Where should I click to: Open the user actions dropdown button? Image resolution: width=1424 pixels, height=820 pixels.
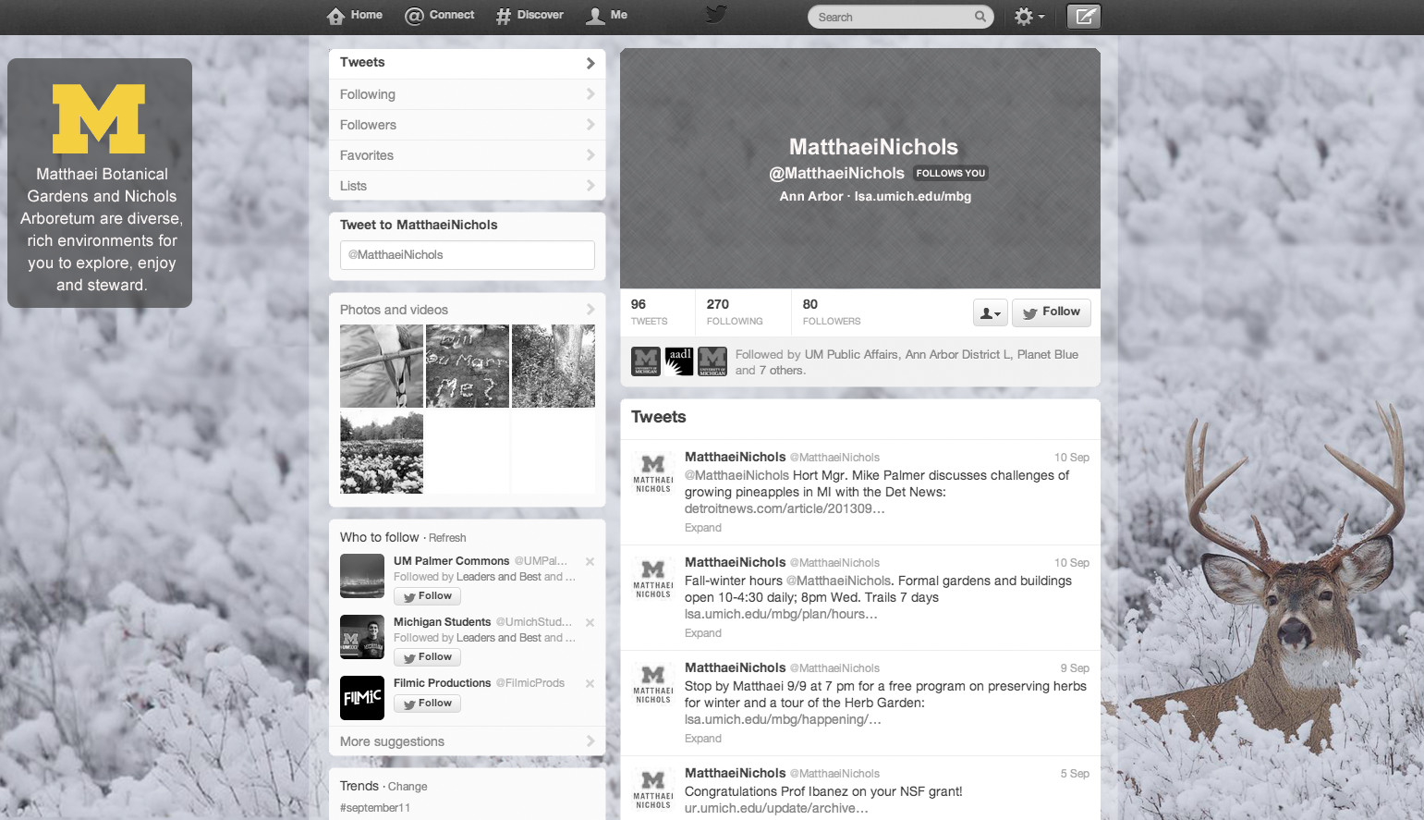[x=990, y=312]
